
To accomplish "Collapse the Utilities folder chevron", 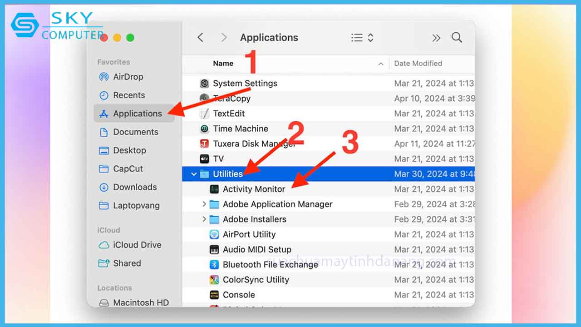I will click(x=194, y=174).
